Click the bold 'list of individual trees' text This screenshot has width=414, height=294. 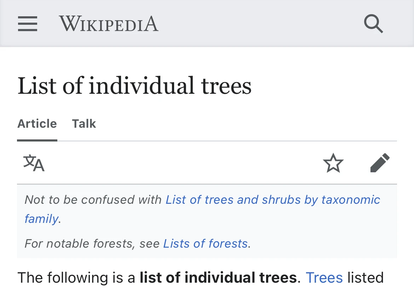click(218, 278)
